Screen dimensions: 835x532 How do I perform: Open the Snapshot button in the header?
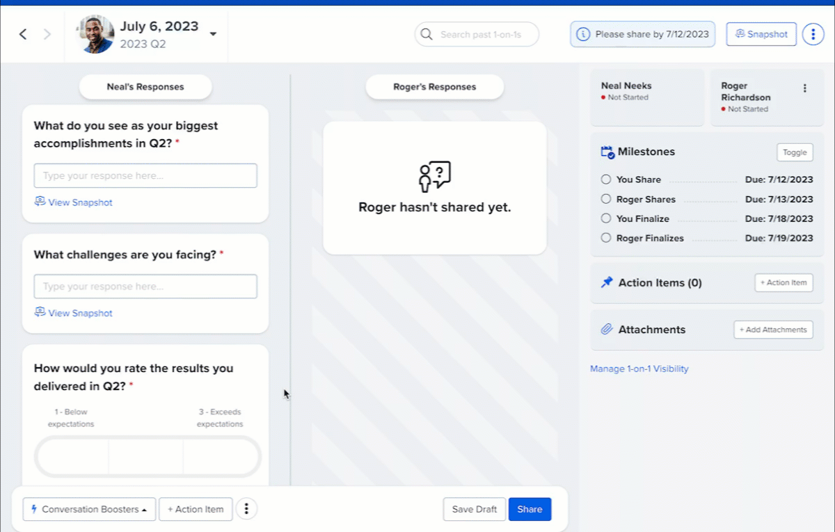pos(761,34)
